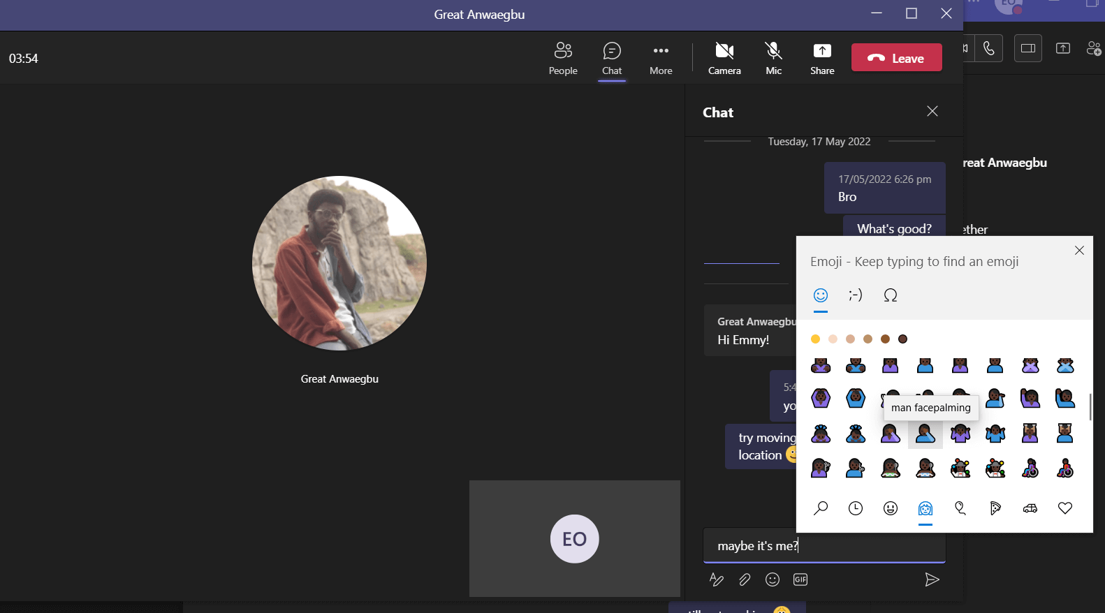The width and height of the screenshot is (1105, 613).
Task: Open the celebrations balloon emoji category
Action: (960, 508)
